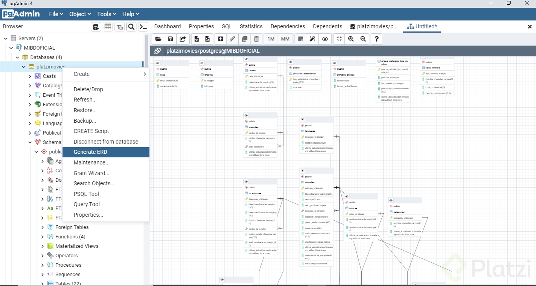
Task: Toggle eye icon on the lenguajes table card
Action: (x=303, y=120)
